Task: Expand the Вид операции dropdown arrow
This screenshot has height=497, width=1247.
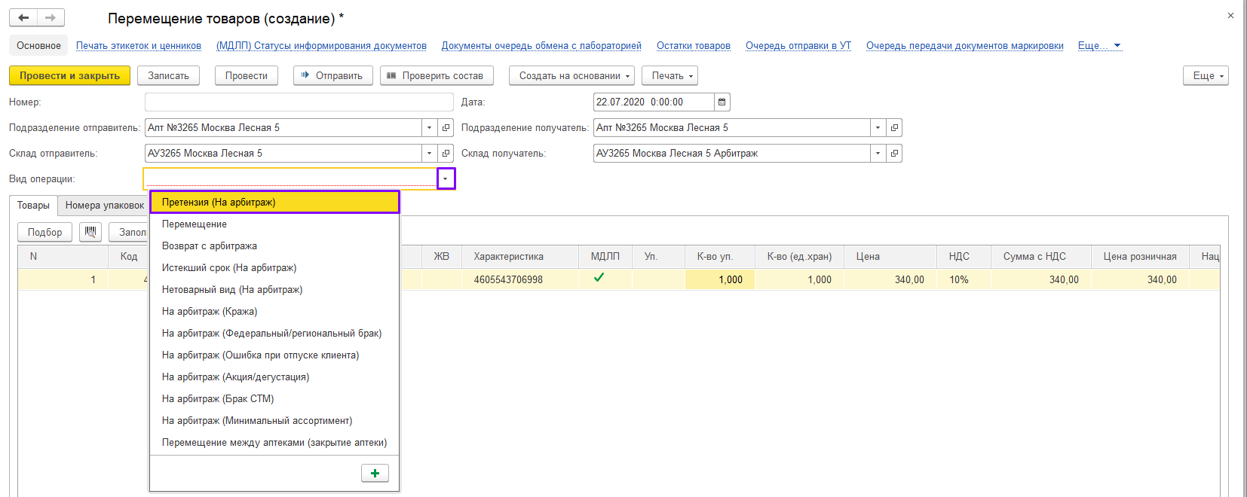Action: pos(446,178)
